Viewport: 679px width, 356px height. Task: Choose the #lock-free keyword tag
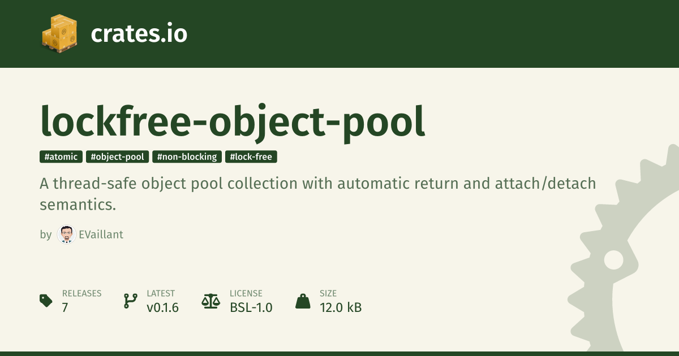click(251, 157)
